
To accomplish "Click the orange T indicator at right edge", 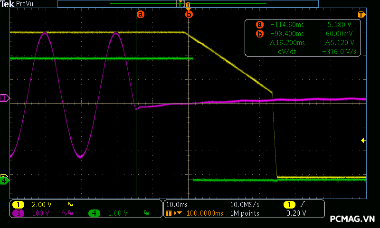I will pos(362,15).
